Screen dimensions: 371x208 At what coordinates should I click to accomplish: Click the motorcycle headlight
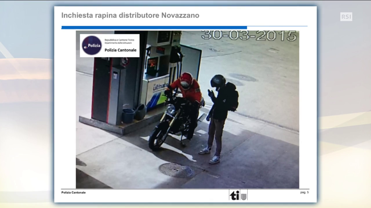coord(171,109)
